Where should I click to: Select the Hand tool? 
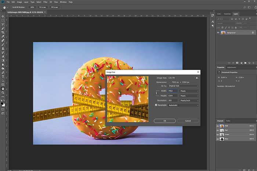(3, 88)
